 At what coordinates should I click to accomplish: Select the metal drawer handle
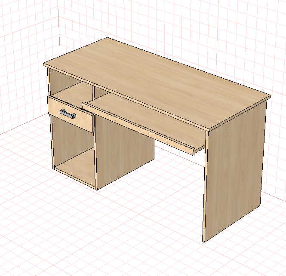(x=68, y=113)
